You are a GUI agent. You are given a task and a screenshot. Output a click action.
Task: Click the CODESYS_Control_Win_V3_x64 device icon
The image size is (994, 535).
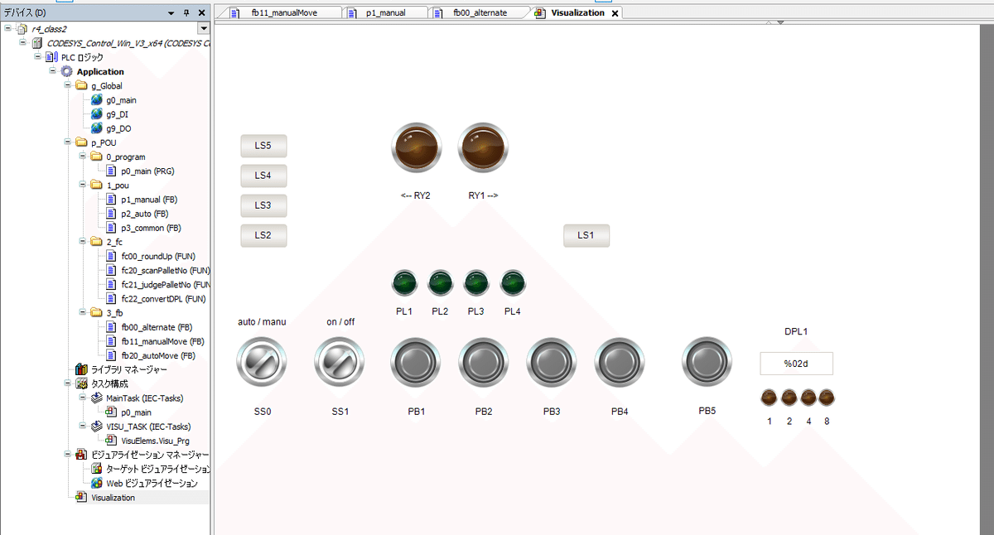pos(37,43)
